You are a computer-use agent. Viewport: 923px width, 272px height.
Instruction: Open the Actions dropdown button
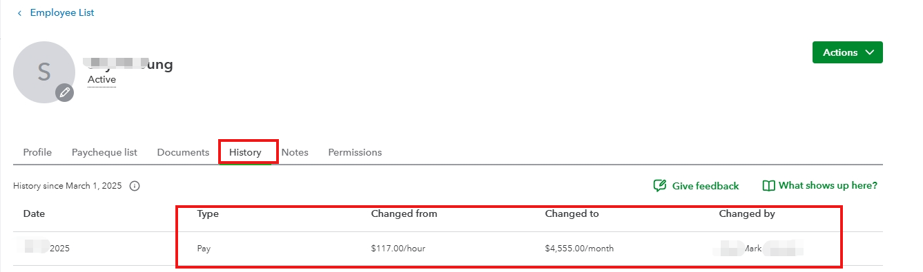click(847, 52)
